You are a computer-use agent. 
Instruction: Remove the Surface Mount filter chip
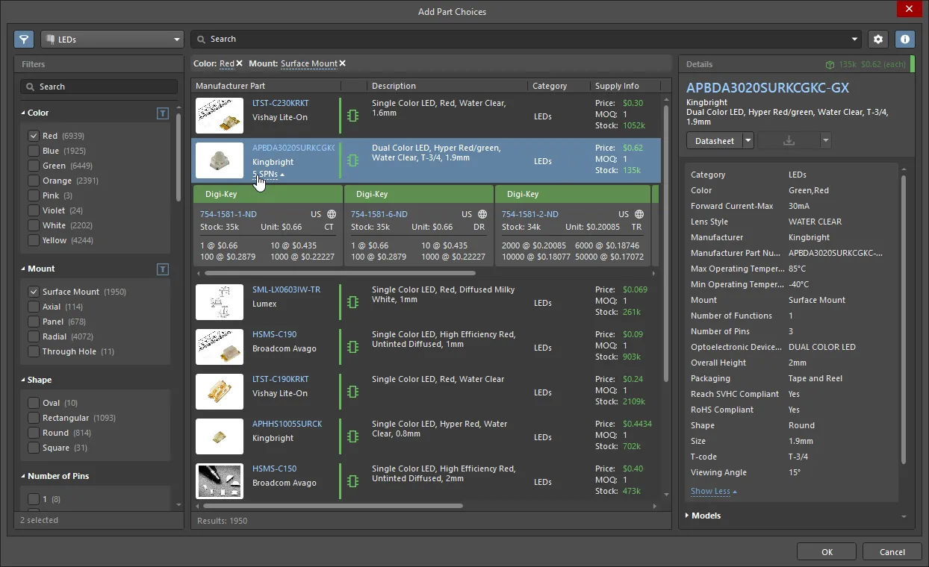pos(343,63)
